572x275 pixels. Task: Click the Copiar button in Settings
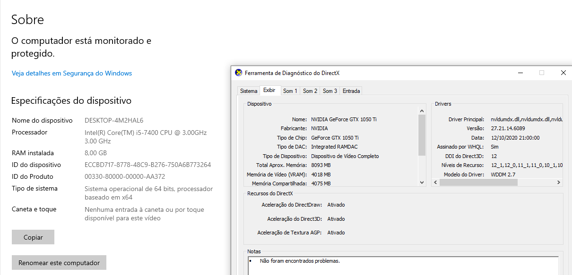click(33, 237)
